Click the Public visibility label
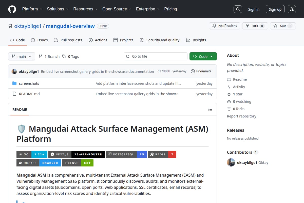 (103, 26)
